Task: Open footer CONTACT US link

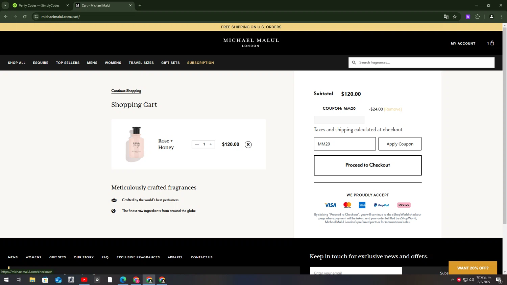Action: 202,257
